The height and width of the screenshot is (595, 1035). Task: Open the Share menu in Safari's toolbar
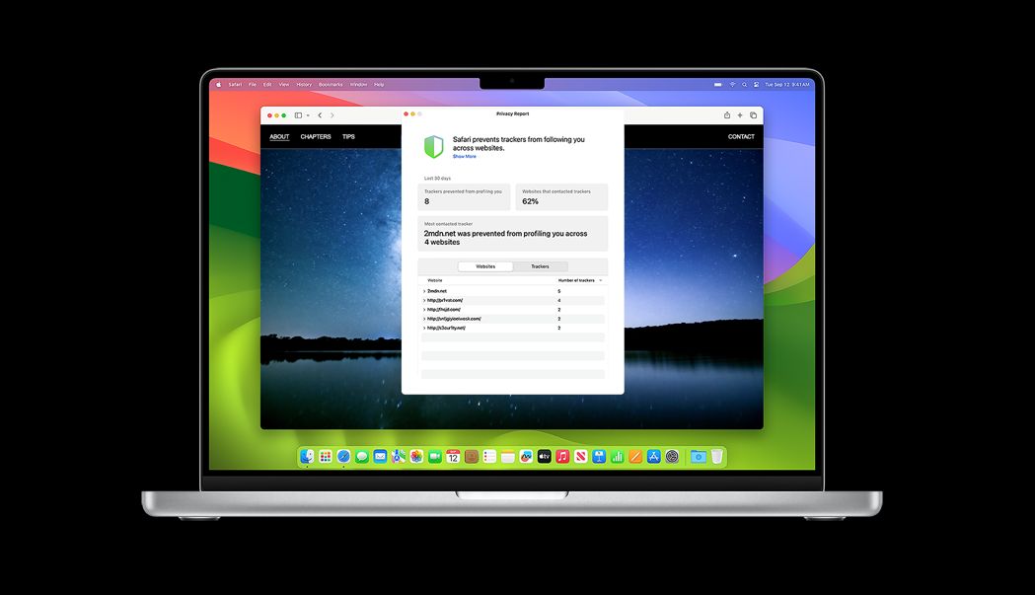726,114
